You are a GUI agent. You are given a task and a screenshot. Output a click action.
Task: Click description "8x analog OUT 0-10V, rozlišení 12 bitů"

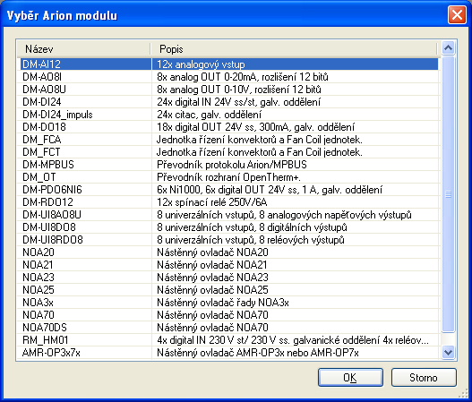[x=239, y=90]
